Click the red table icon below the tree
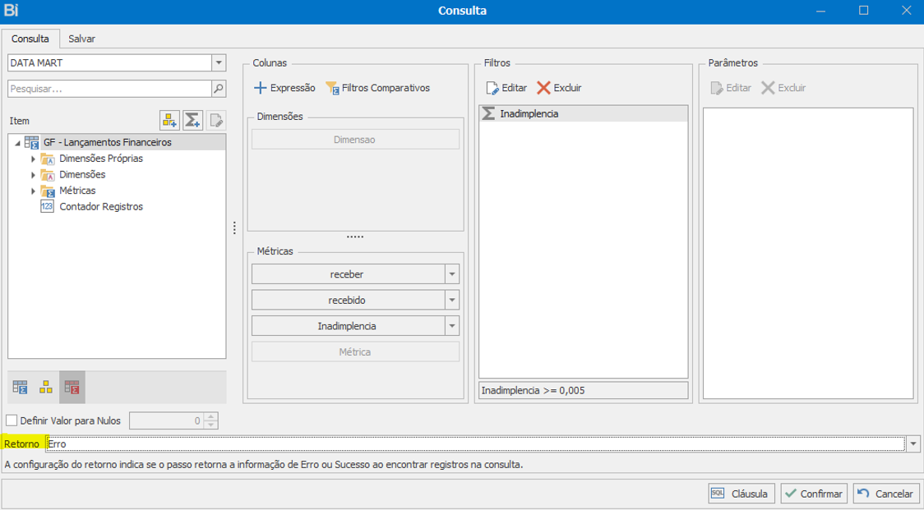Image resolution: width=924 pixels, height=510 pixels. coord(72,387)
